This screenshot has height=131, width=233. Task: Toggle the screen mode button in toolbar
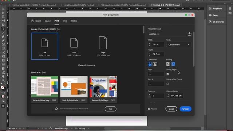pyautogui.click(x=3, y=106)
